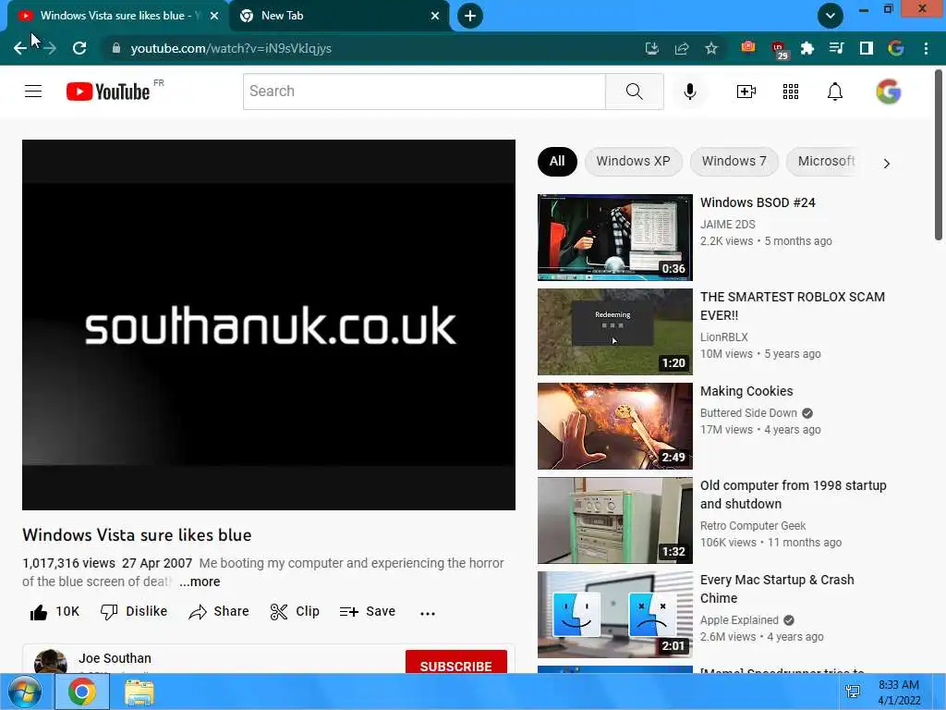Click the video player showing southanuk.co.uk

tap(269, 324)
